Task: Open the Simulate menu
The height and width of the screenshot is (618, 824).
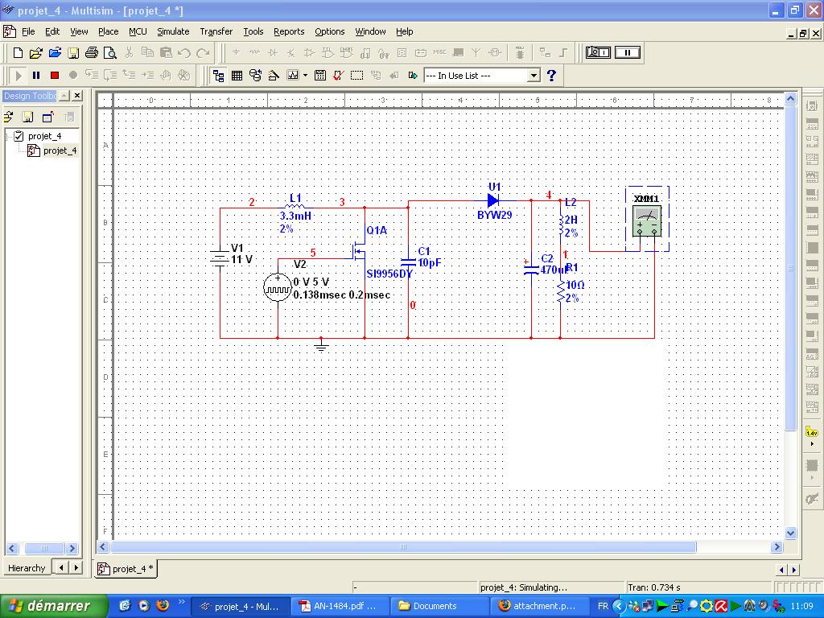Action: [172, 31]
